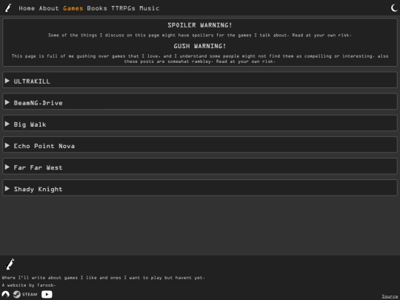Open the first round social icon in the footer

tap(6, 294)
